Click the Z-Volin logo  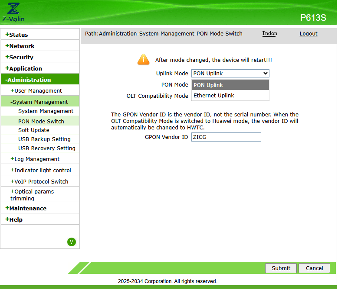point(13,12)
